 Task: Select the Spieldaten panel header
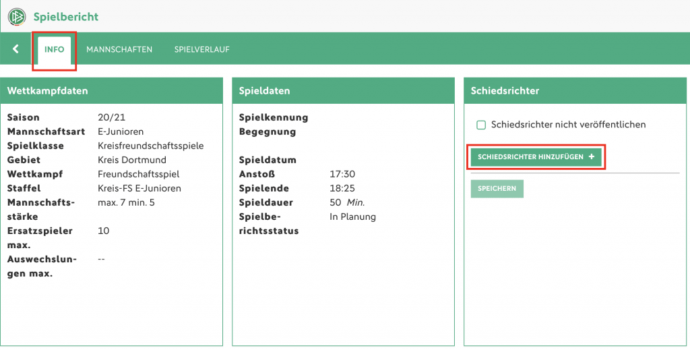(x=343, y=90)
